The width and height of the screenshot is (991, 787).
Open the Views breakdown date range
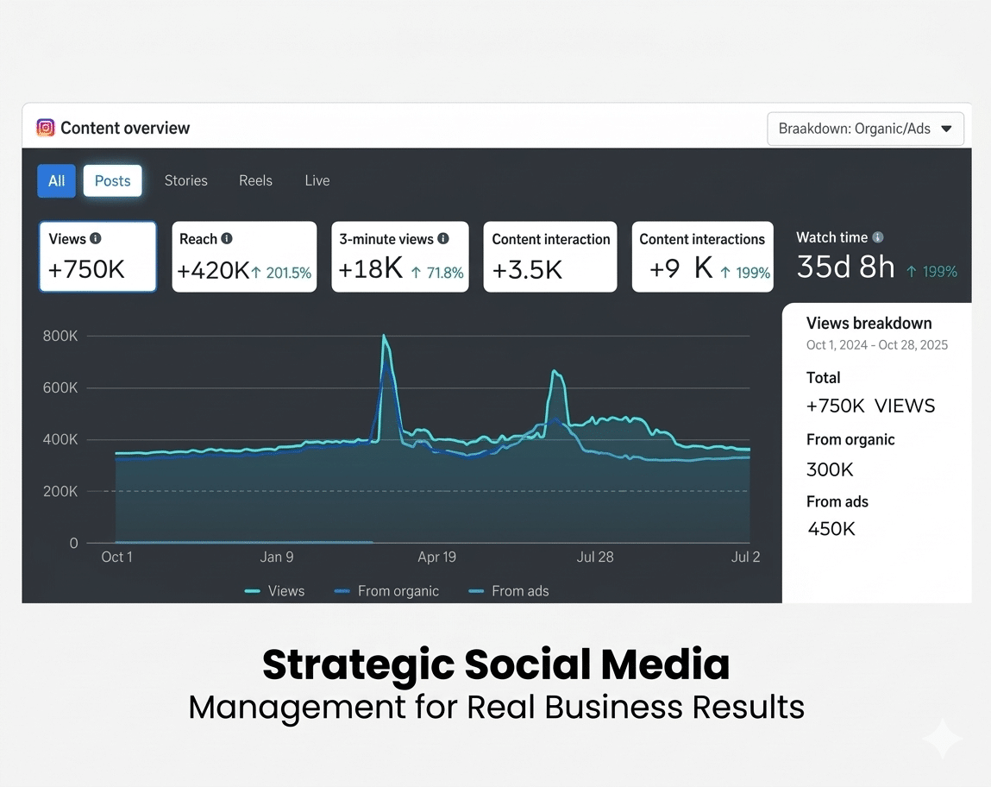pos(876,345)
